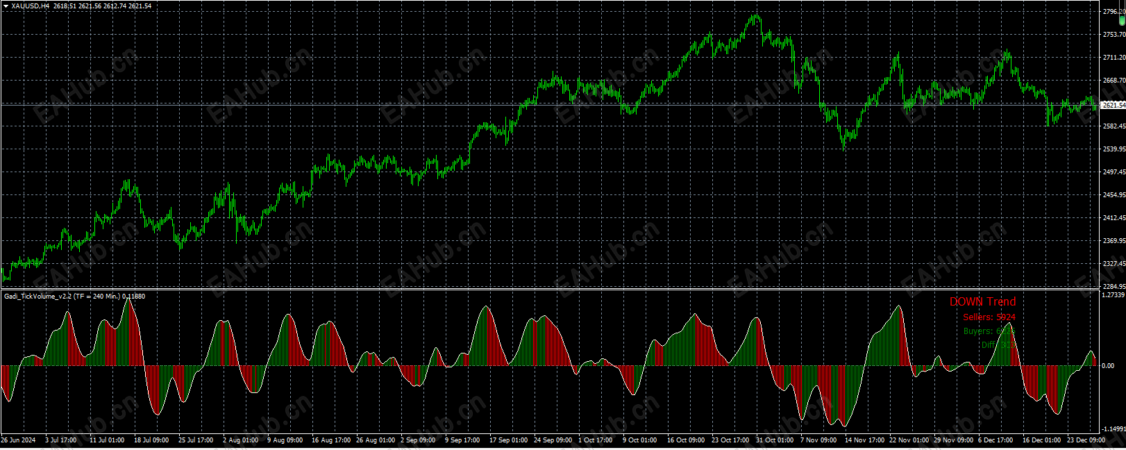
Task: Click the 2796 price at top of price axis
Action: click(x=1113, y=12)
